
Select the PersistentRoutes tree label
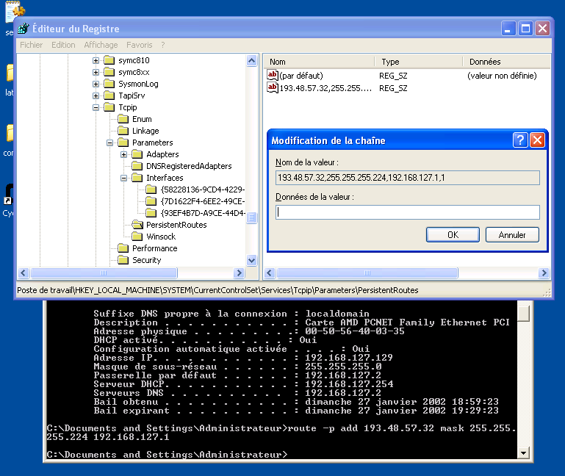176,225
